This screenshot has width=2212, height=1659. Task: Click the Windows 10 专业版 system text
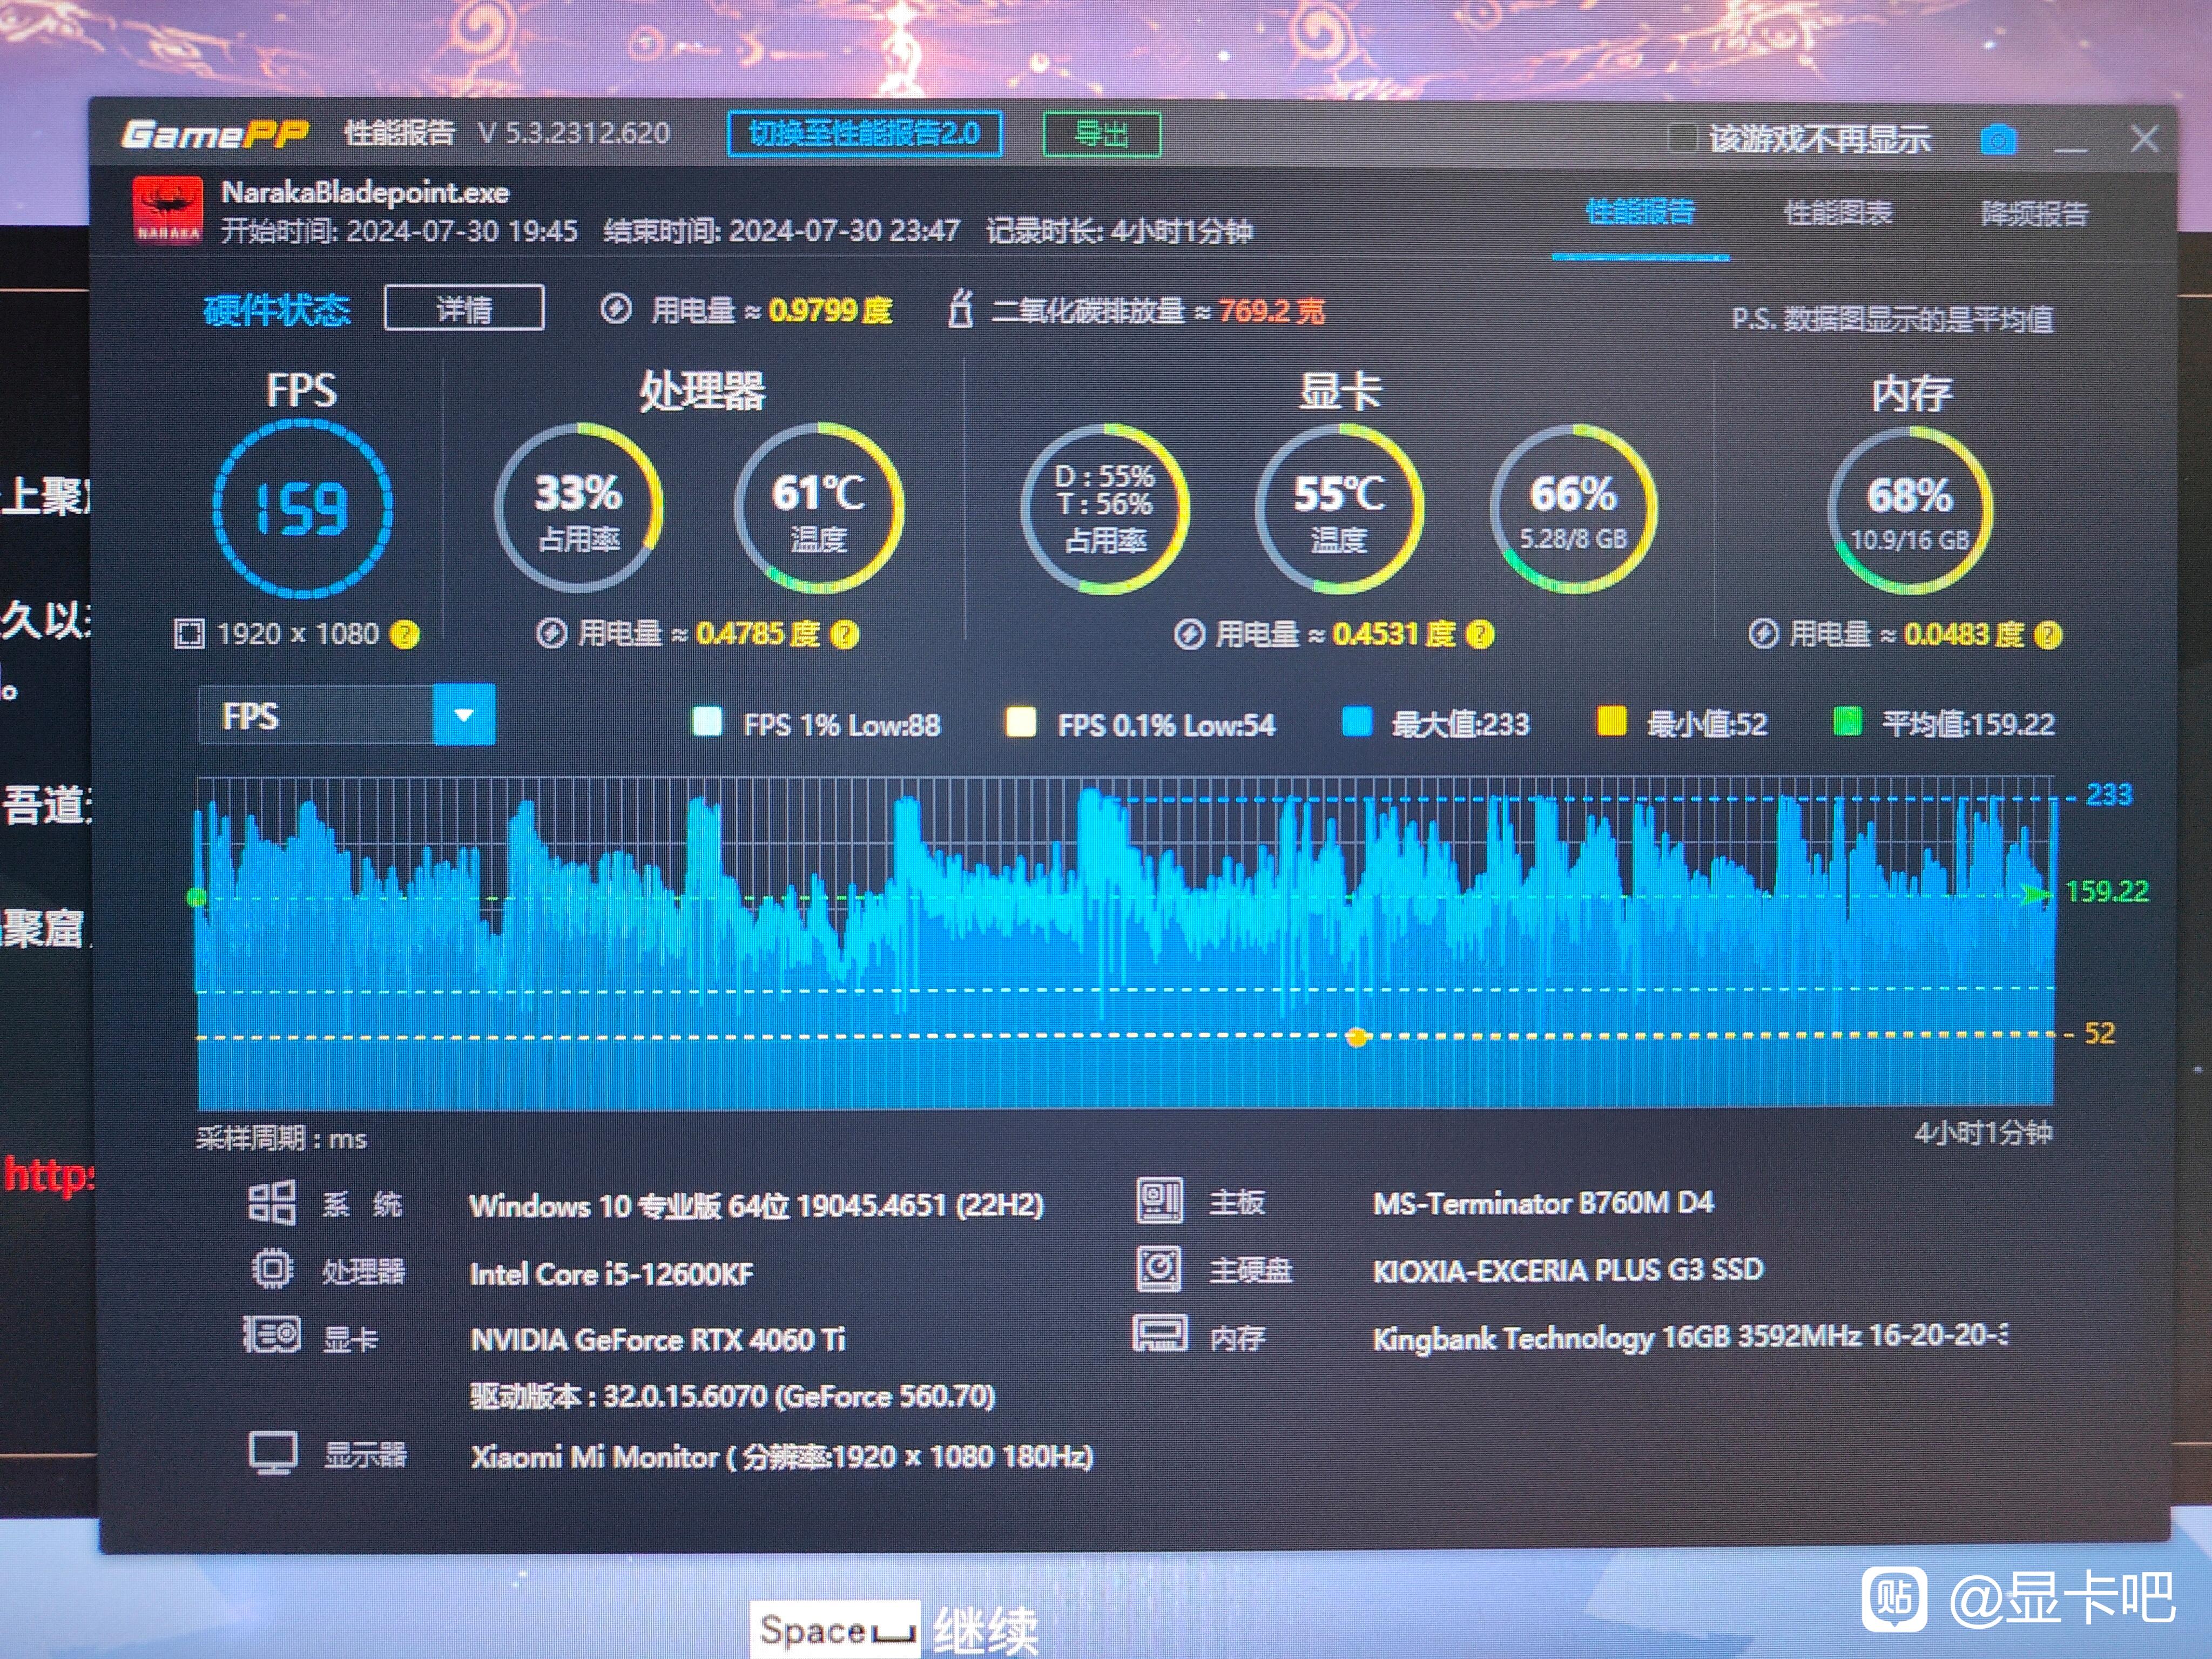tap(756, 1205)
